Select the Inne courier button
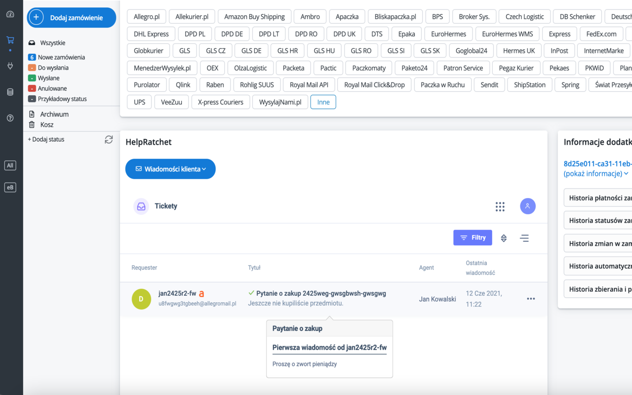This screenshot has height=395, width=632. point(323,102)
